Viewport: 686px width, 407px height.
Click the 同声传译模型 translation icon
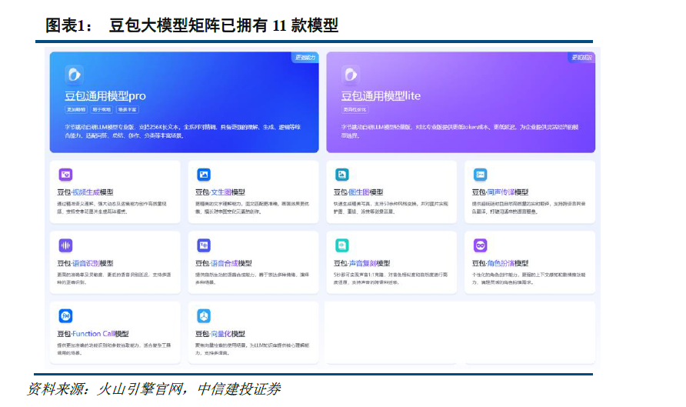(x=481, y=175)
